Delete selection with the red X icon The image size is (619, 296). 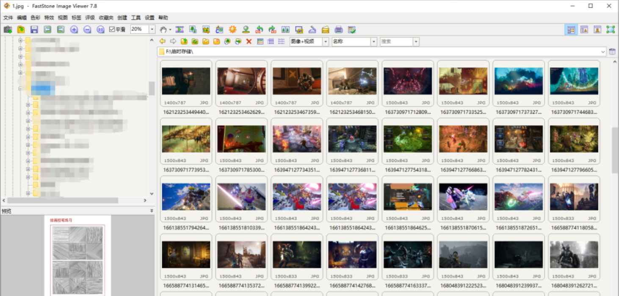[249, 41]
